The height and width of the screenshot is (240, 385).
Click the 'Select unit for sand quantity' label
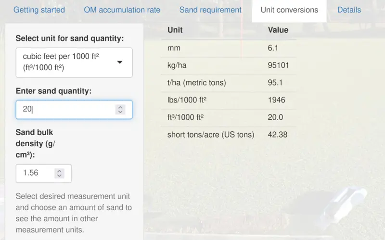pos(70,38)
